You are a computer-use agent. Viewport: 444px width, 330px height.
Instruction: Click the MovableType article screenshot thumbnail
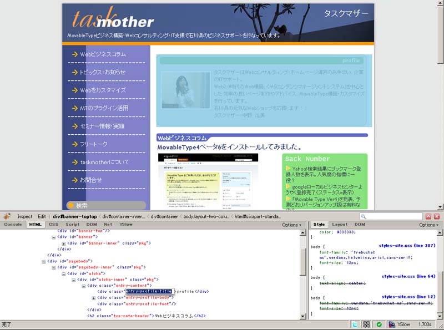pyautogui.click(x=208, y=181)
